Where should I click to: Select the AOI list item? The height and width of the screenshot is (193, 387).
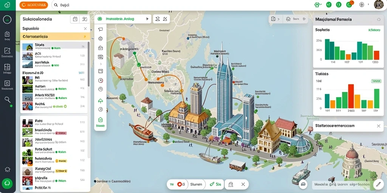54,55
